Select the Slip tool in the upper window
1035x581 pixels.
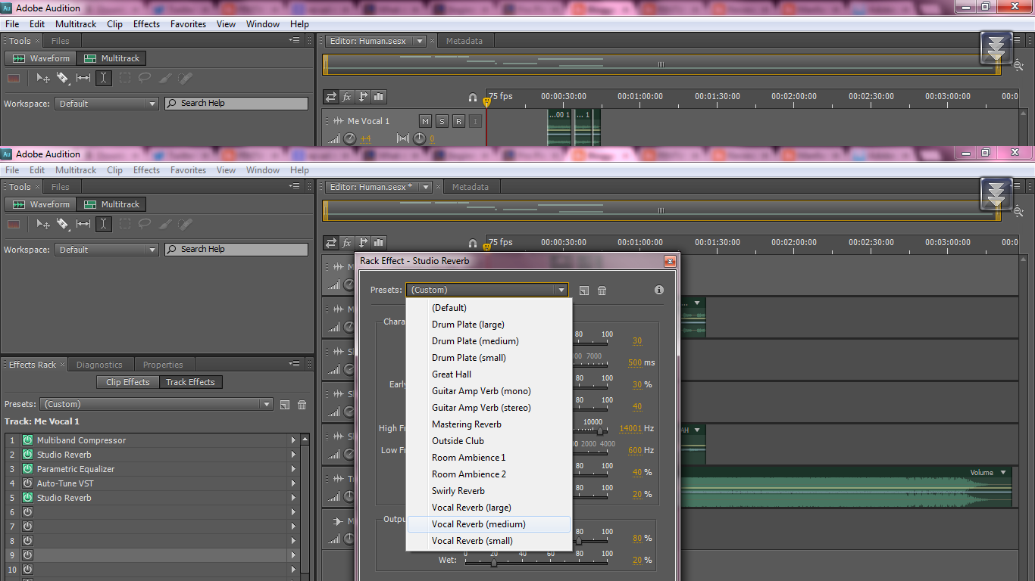pyautogui.click(x=83, y=78)
